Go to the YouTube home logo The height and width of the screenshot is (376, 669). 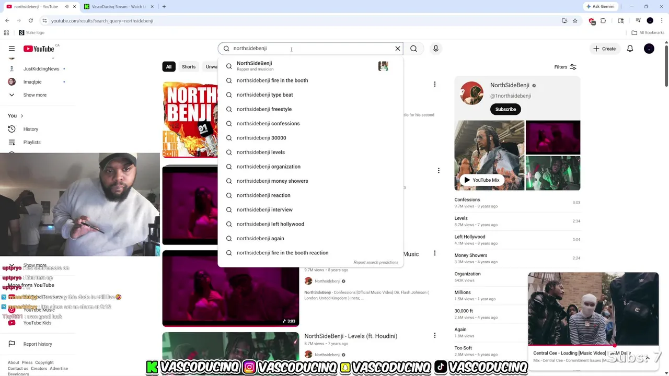click(39, 49)
